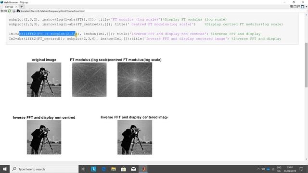
Task: Click the scrollbar down arrow
Action: [306, 159]
